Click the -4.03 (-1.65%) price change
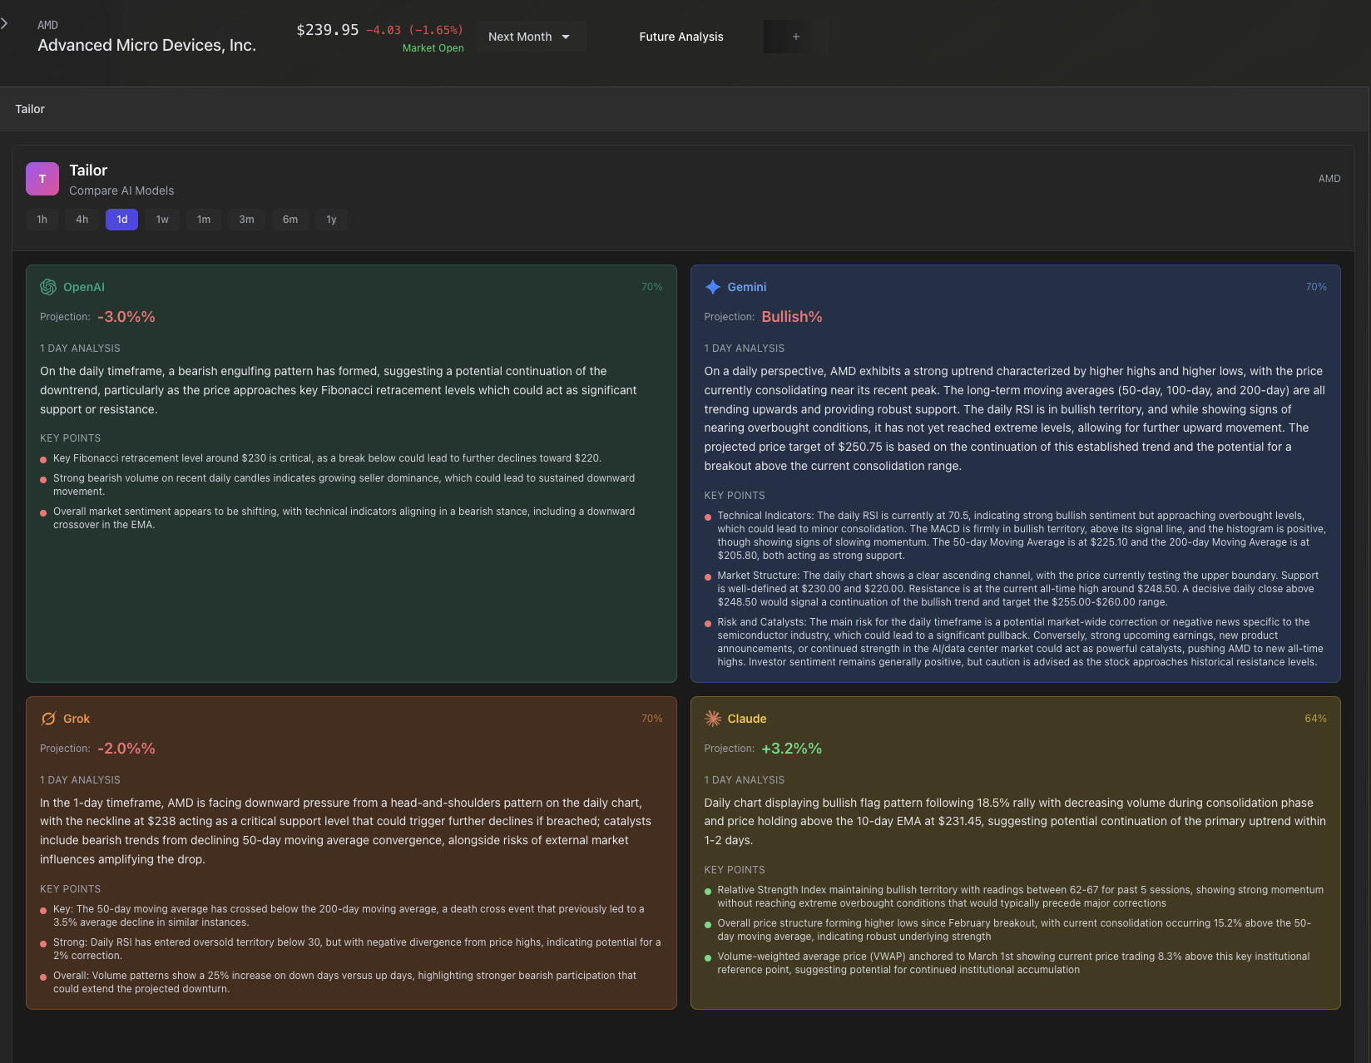The width and height of the screenshot is (1371, 1063). point(414,30)
